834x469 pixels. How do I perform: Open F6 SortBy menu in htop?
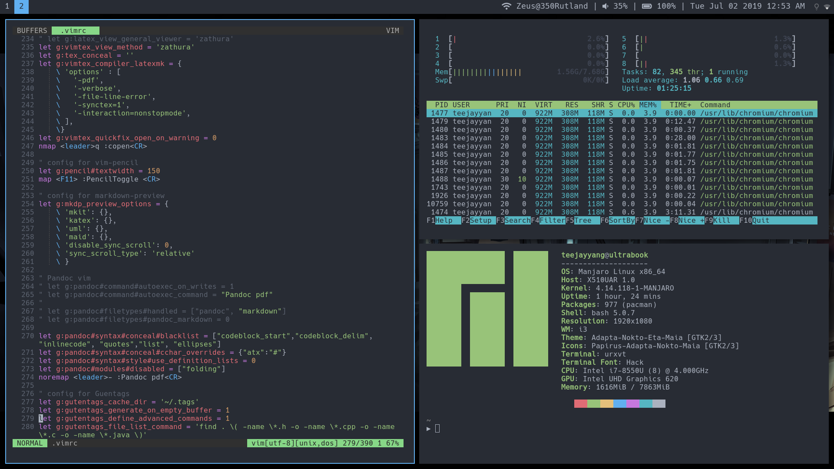(621, 221)
